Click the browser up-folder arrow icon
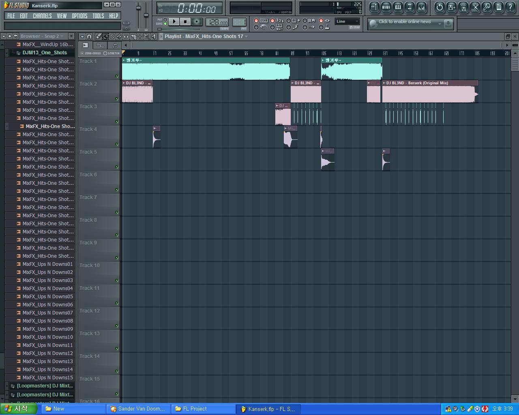519x415 pixels. (x=10, y=36)
